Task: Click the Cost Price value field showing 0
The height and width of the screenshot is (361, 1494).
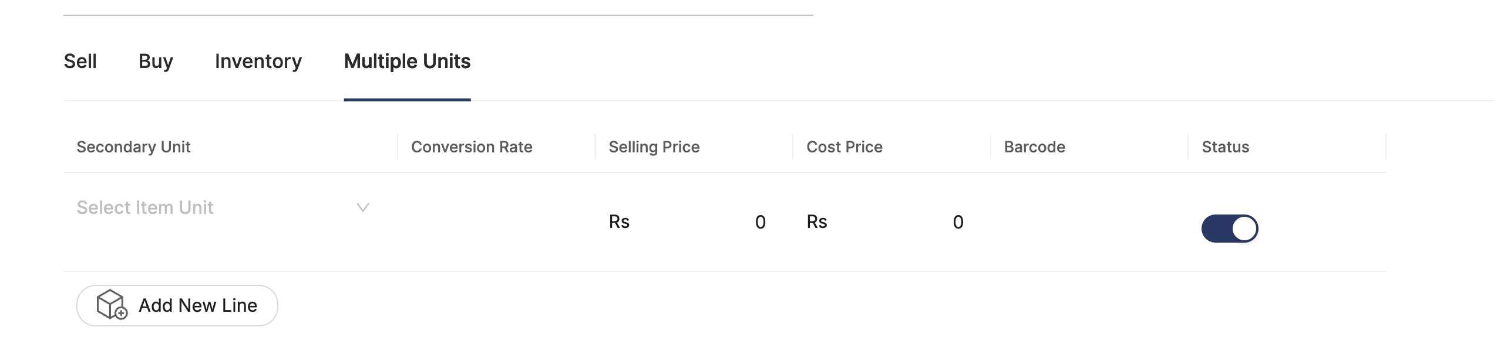Action: pyautogui.click(x=958, y=222)
